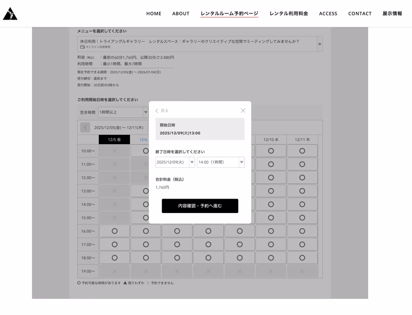Open the rental menu selection dropdown
Screen dimensions: 412x315
[x=200, y=44]
